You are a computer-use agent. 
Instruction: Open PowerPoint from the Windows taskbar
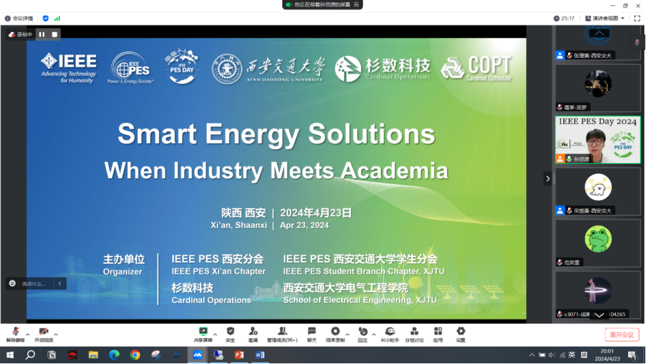pos(238,355)
